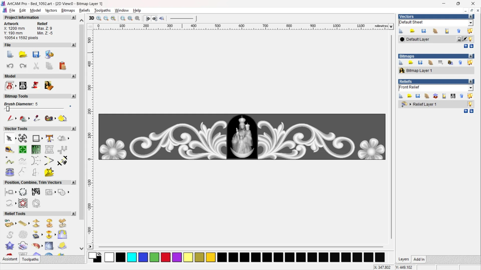The image size is (481, 270).
Task: Click the Save file icon in File panel
Action: (x=36, y=54)
